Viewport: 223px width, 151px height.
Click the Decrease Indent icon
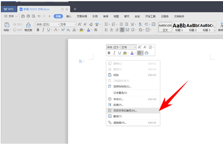(121, 24)
